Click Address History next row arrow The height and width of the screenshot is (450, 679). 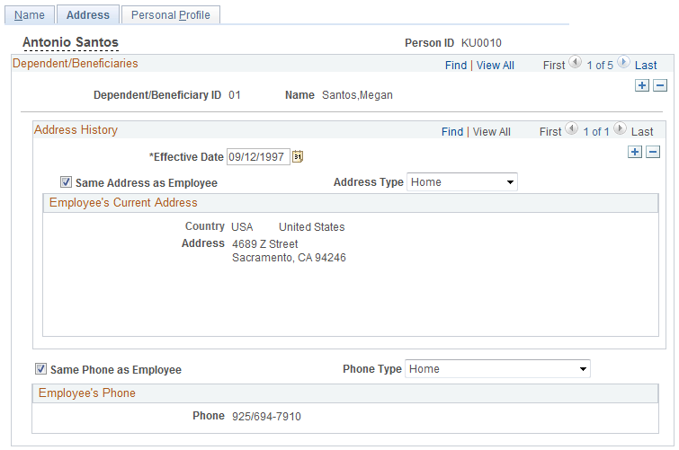(x=621, y=129)
